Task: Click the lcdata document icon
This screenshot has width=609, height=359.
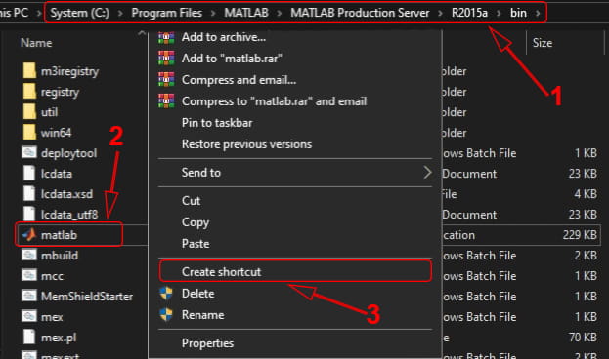Action: click(29, 174)
